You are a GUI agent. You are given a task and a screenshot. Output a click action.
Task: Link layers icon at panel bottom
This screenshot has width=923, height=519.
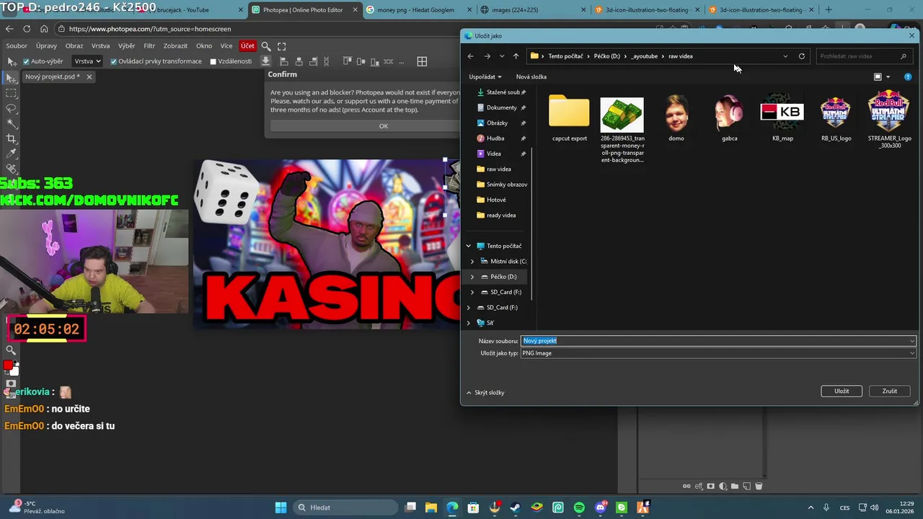[686, 487]
